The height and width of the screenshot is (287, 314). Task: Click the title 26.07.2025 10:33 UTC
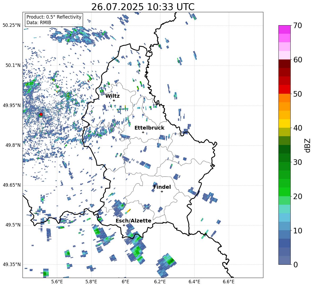(143, 7)
